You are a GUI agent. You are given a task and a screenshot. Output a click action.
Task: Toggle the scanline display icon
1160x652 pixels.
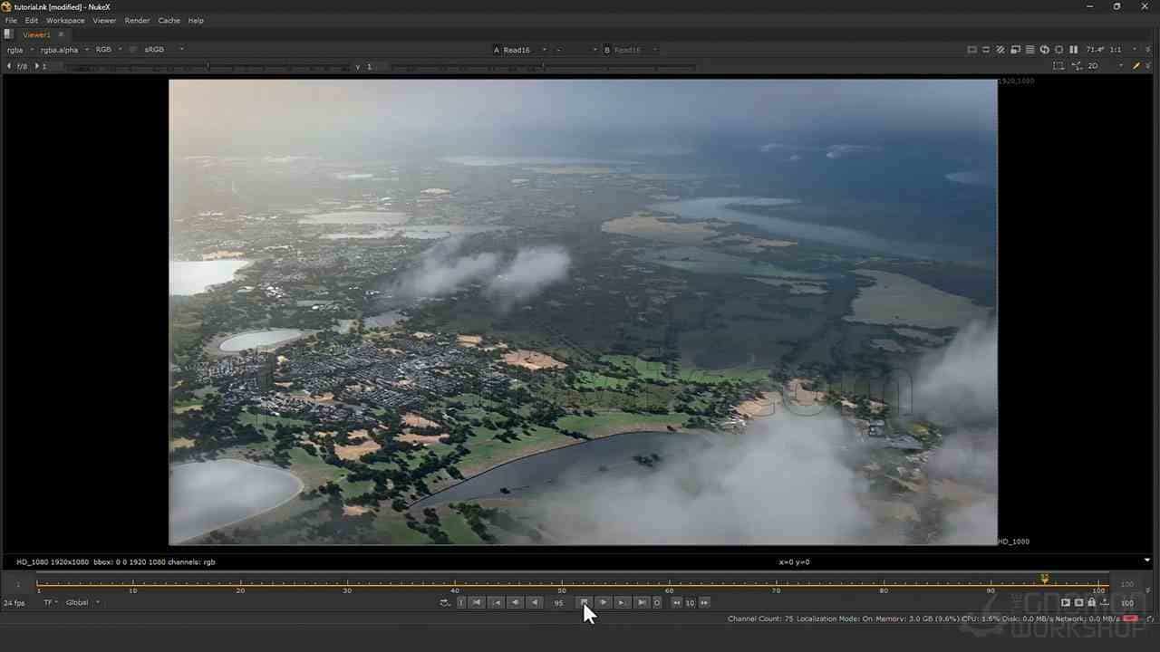(x=1029, y=50)
